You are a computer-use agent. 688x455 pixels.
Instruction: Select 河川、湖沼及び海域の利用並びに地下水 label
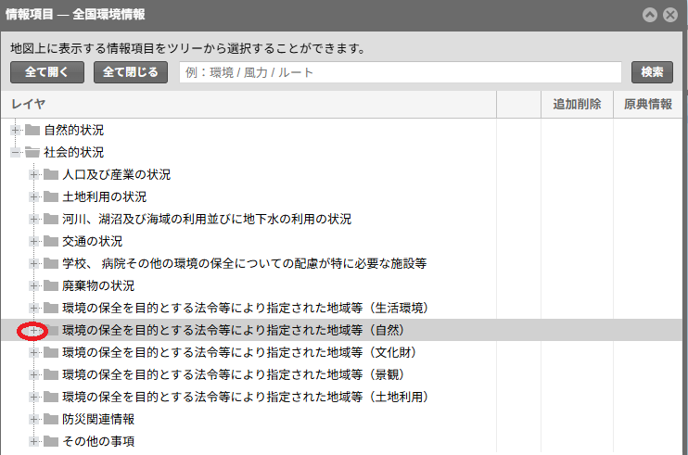point(207,220)
